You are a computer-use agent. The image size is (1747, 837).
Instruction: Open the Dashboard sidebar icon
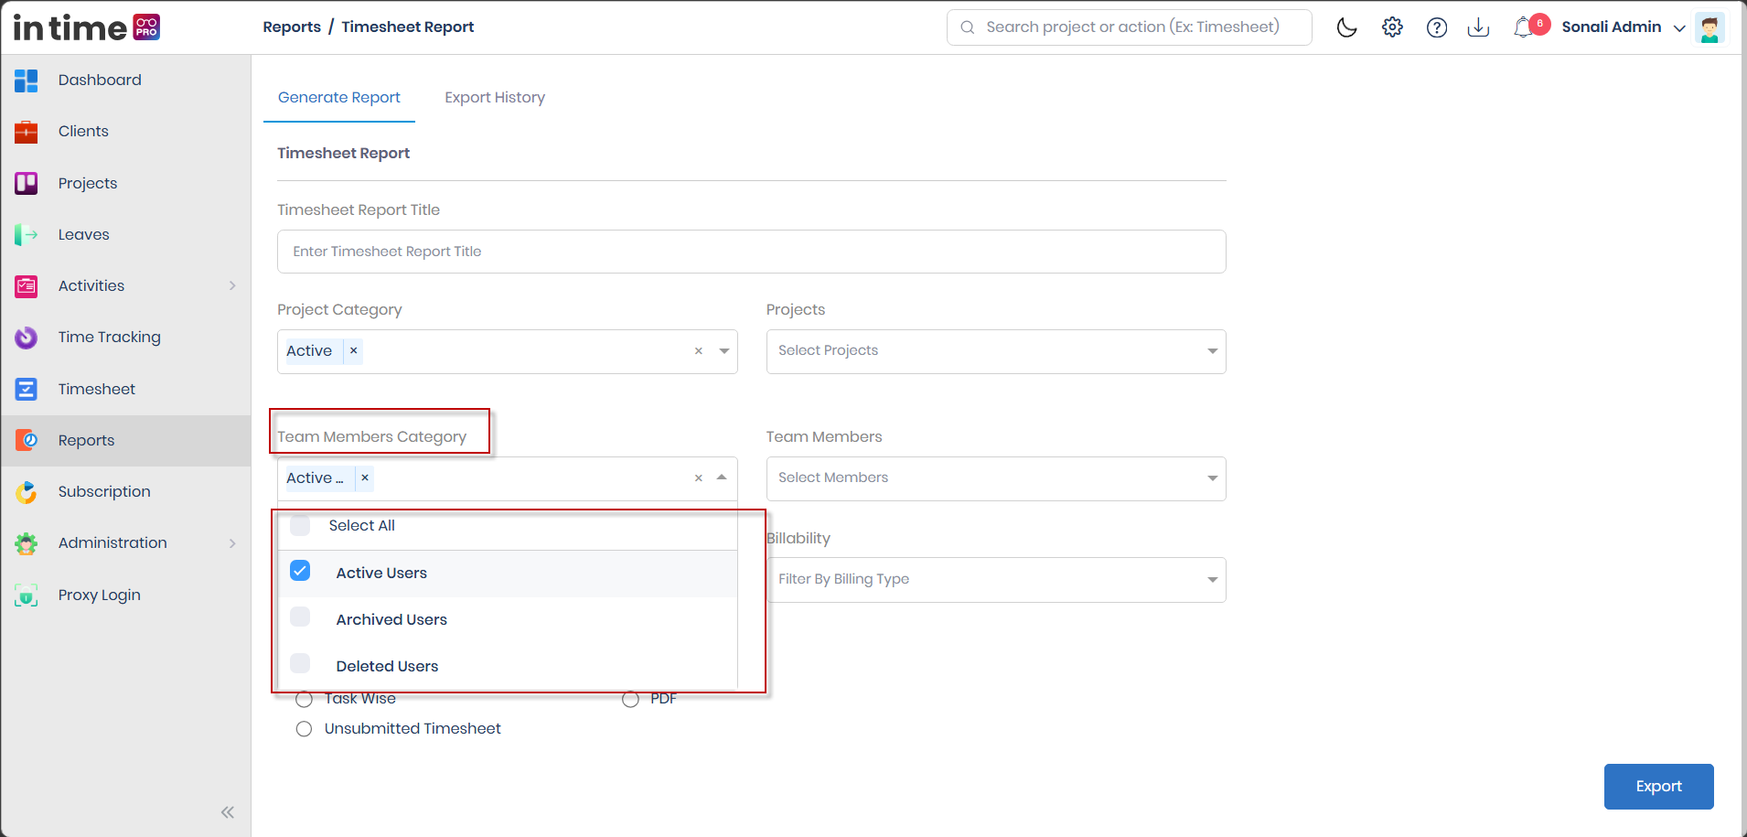tap(27, 80)
